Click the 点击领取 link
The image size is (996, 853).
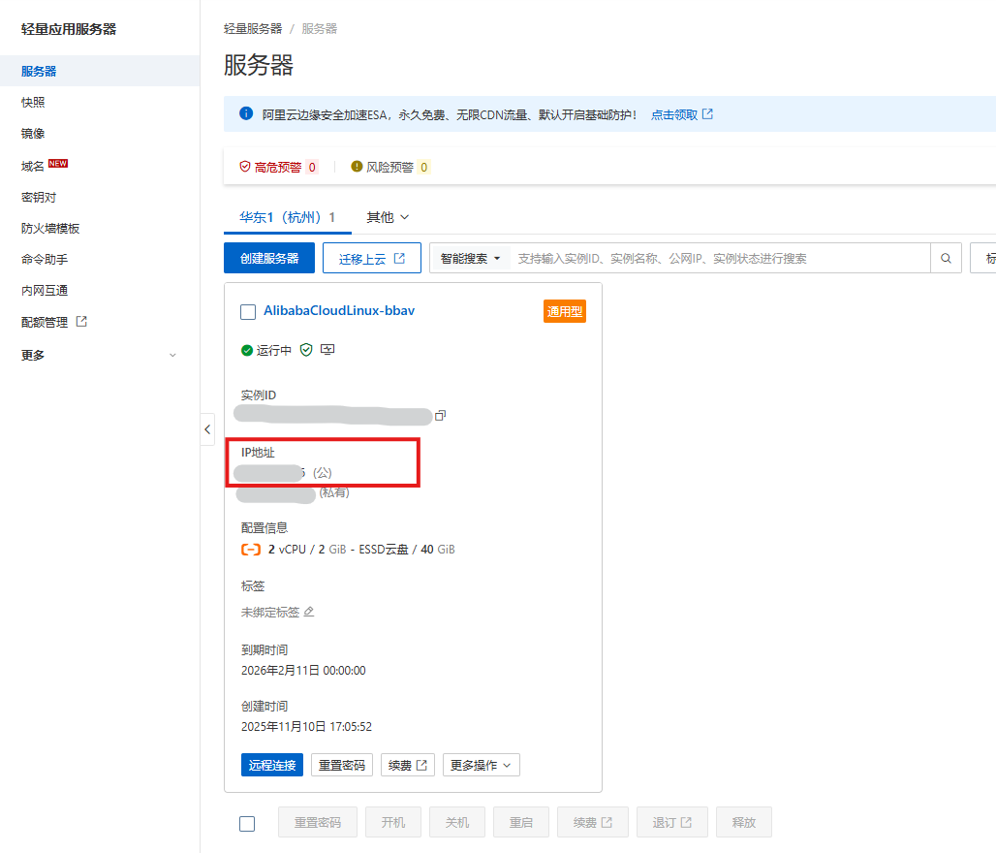click(681, 114)
